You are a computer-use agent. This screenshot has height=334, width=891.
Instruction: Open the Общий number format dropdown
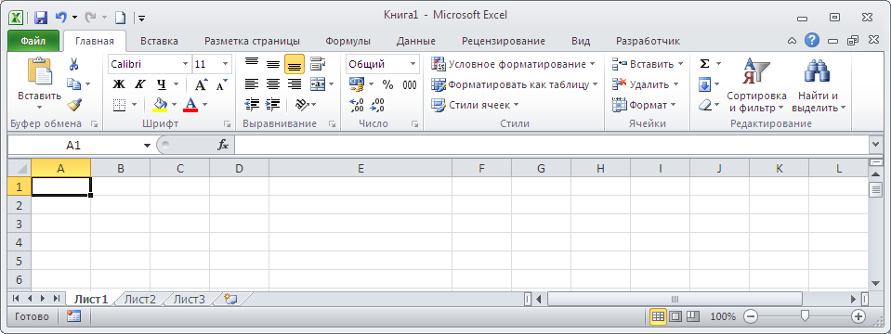413,64
